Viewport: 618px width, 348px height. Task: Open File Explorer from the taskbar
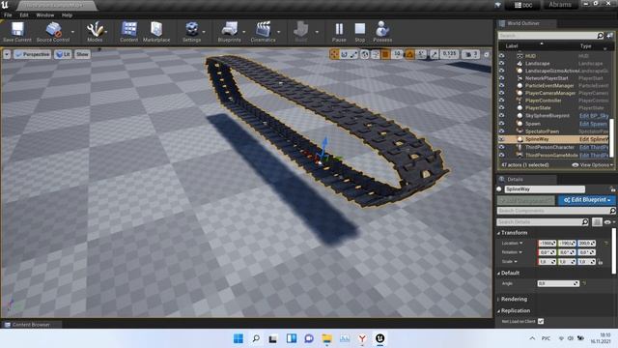coord(326,338)
